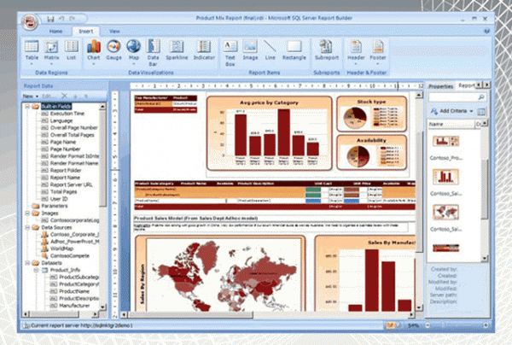Insert a Text Box item

230,52
